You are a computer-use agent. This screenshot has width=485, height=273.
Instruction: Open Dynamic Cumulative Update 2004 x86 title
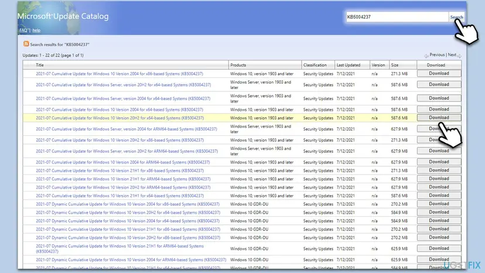[x=128, y=204]
